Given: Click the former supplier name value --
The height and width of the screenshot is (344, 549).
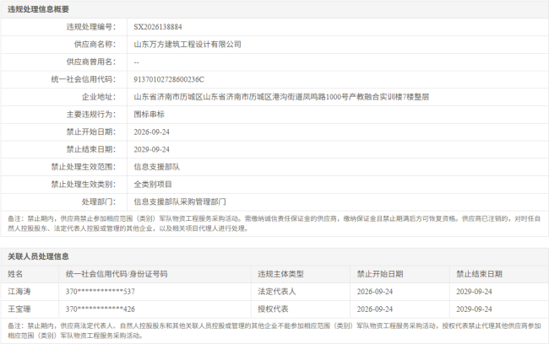Looking at the screenshot, I should [136, 62].
